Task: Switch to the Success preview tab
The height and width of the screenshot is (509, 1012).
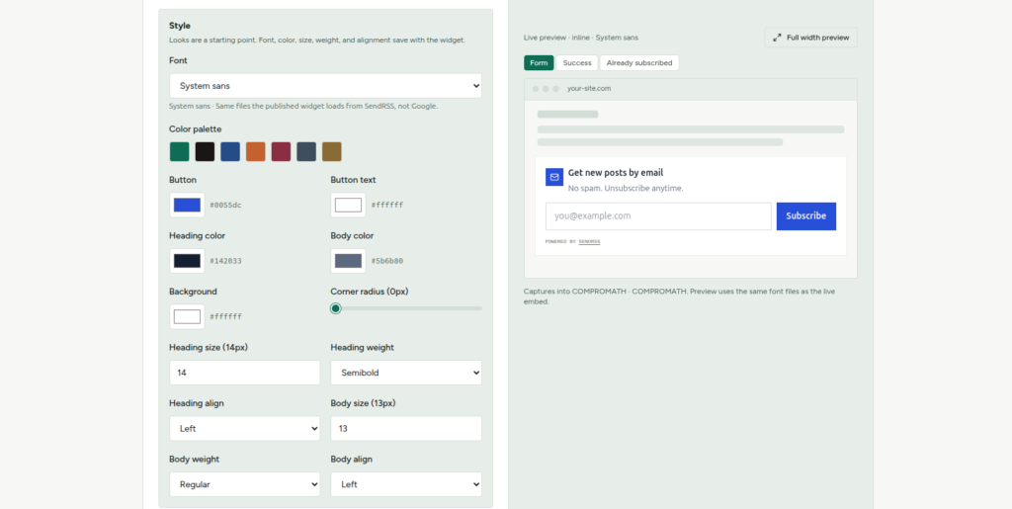Action: coord(577,62)
